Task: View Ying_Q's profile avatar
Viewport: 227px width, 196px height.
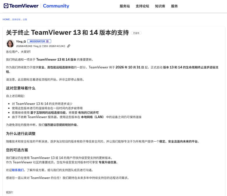Action: [10, 43]
